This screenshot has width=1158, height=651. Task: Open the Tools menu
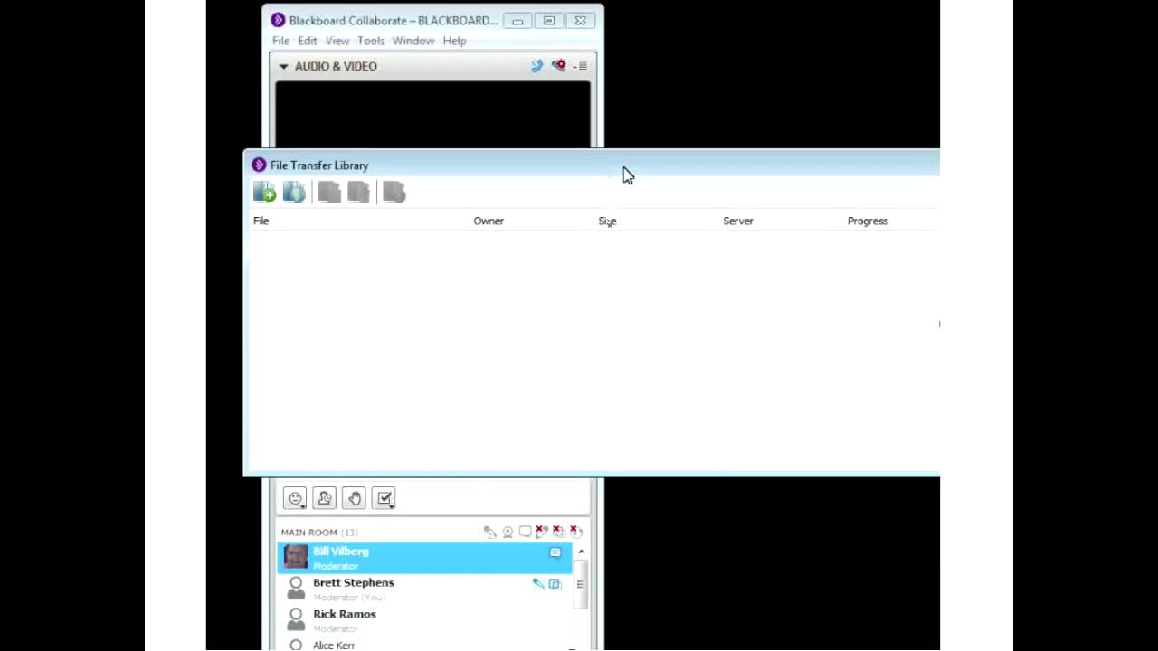click(371, 41)
